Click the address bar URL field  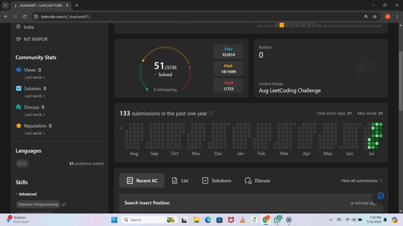point(200,17)
